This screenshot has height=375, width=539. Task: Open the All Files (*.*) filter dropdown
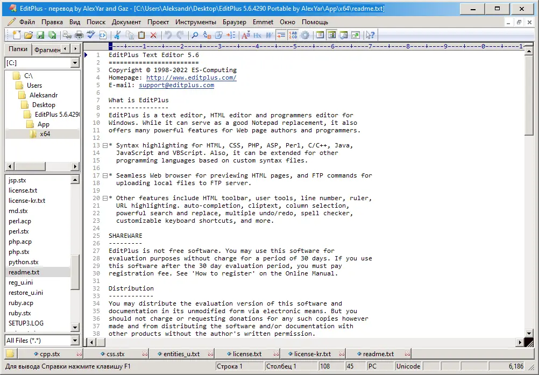point(75,341)
